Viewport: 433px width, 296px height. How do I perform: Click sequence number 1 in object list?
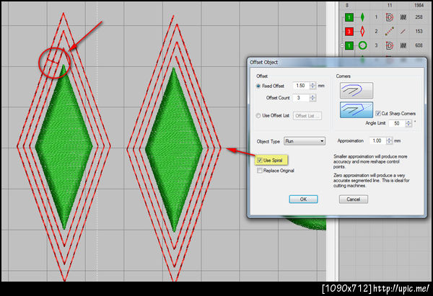click(x=376, y=17)
